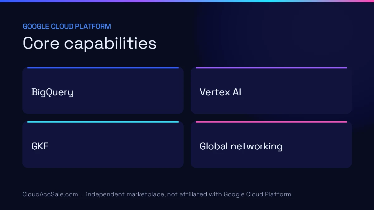
Task: Select the BigQuery card
Action: point(103,91)
